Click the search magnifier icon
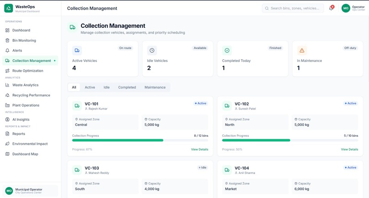The width and height of the screenshot is (369, 198). tap(266, 8)
